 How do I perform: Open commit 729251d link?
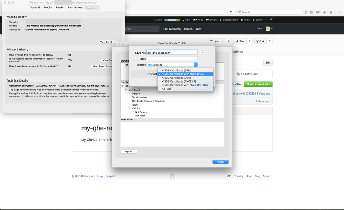250,94
